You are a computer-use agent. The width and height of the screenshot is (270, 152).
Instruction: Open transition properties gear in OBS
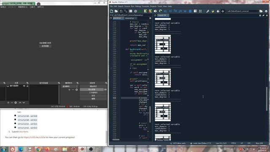(77, 90)
